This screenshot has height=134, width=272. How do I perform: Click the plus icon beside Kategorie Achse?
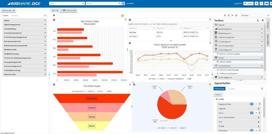pyautogui.click(x=256, y=104)
